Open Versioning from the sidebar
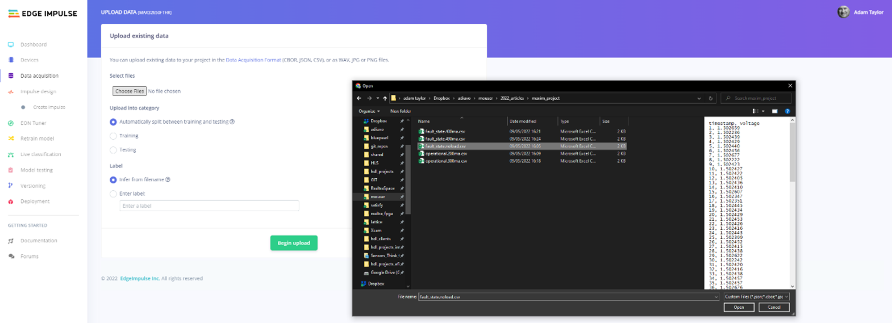This screenshot has width=892, height=323. click(x=32, y=185)
